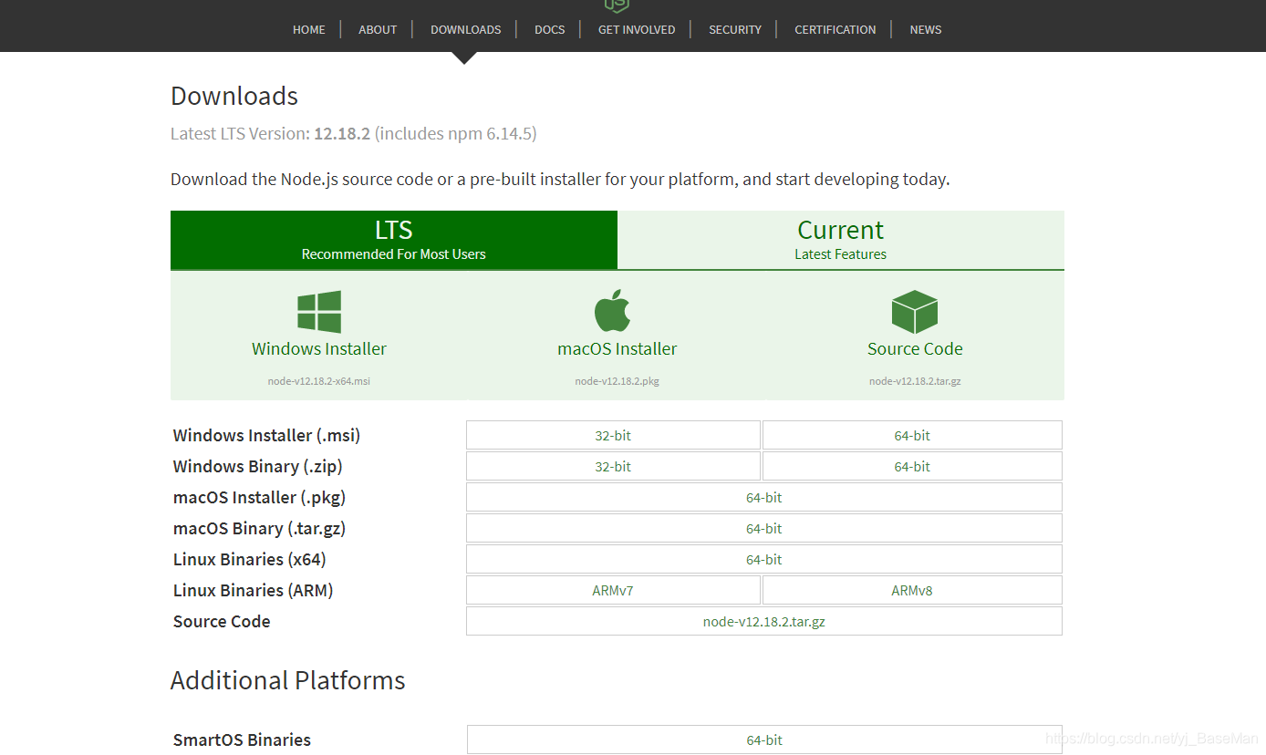Download Linux ARMv8 binaries
The image size is (1266, 755).
pyautogui.click(x=912, y=590)
